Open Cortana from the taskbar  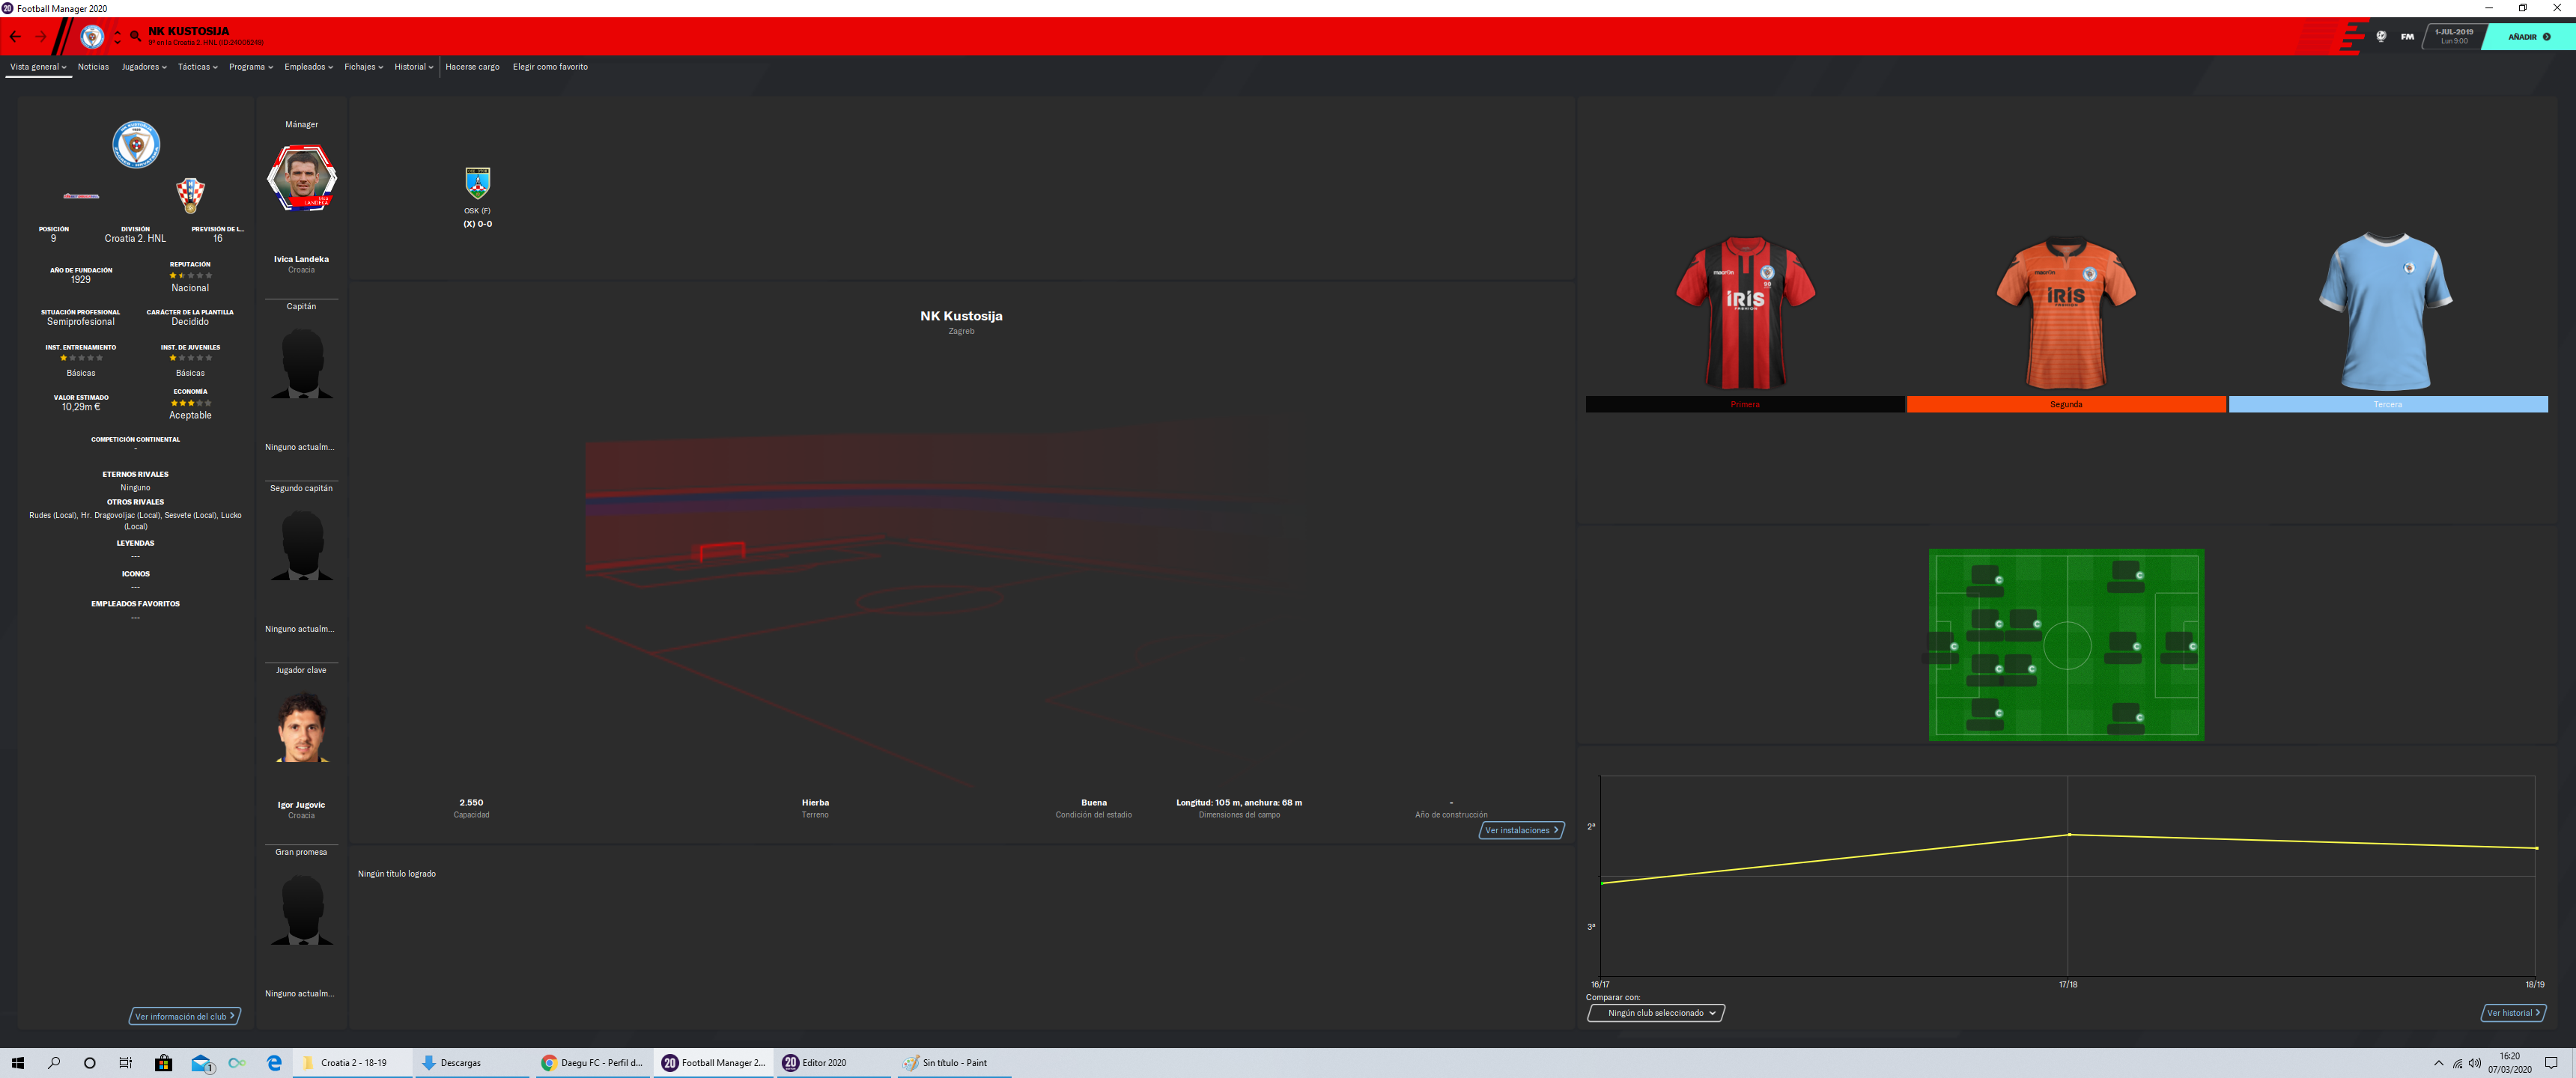click(x=90, y=1063)
